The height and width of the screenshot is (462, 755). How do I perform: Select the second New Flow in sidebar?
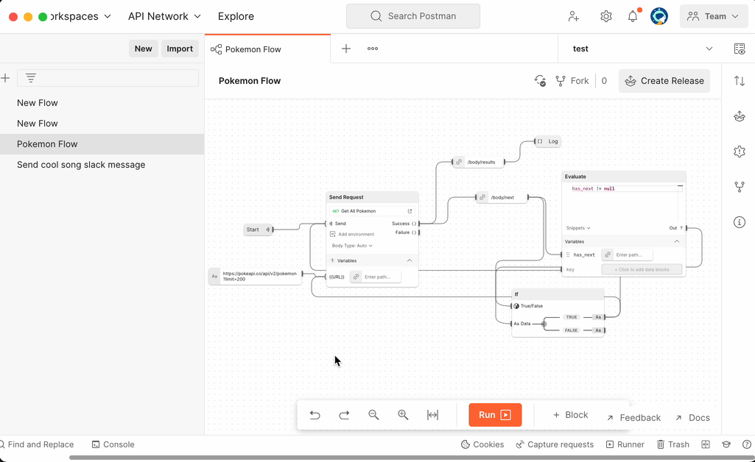pos(102,124)
